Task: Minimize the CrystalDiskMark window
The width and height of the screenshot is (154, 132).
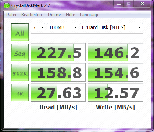Action: tap(119, 4)
